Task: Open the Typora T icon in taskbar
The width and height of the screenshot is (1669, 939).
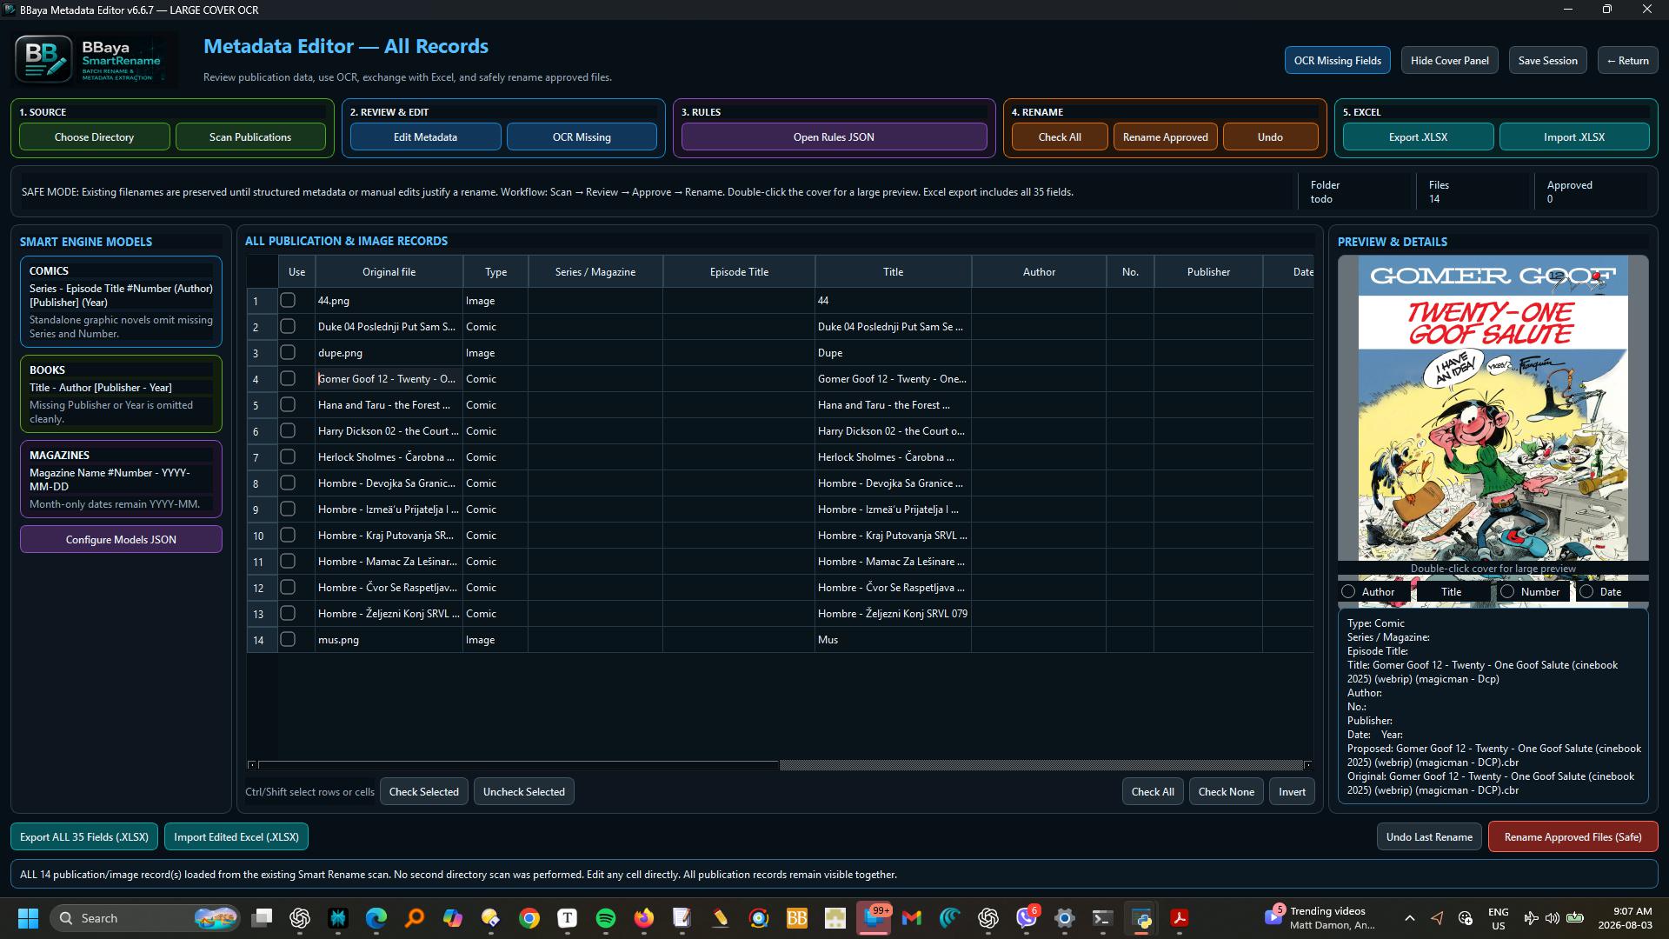Action: tap(568, 918)
